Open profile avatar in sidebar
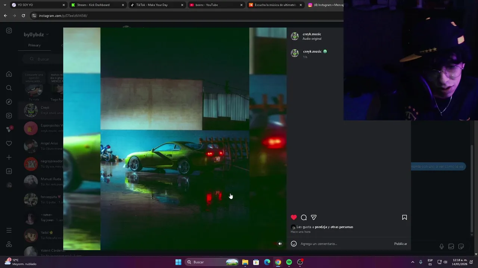Image resolution: width=478 pixels, height=268 pixels. tap(9, 185)
